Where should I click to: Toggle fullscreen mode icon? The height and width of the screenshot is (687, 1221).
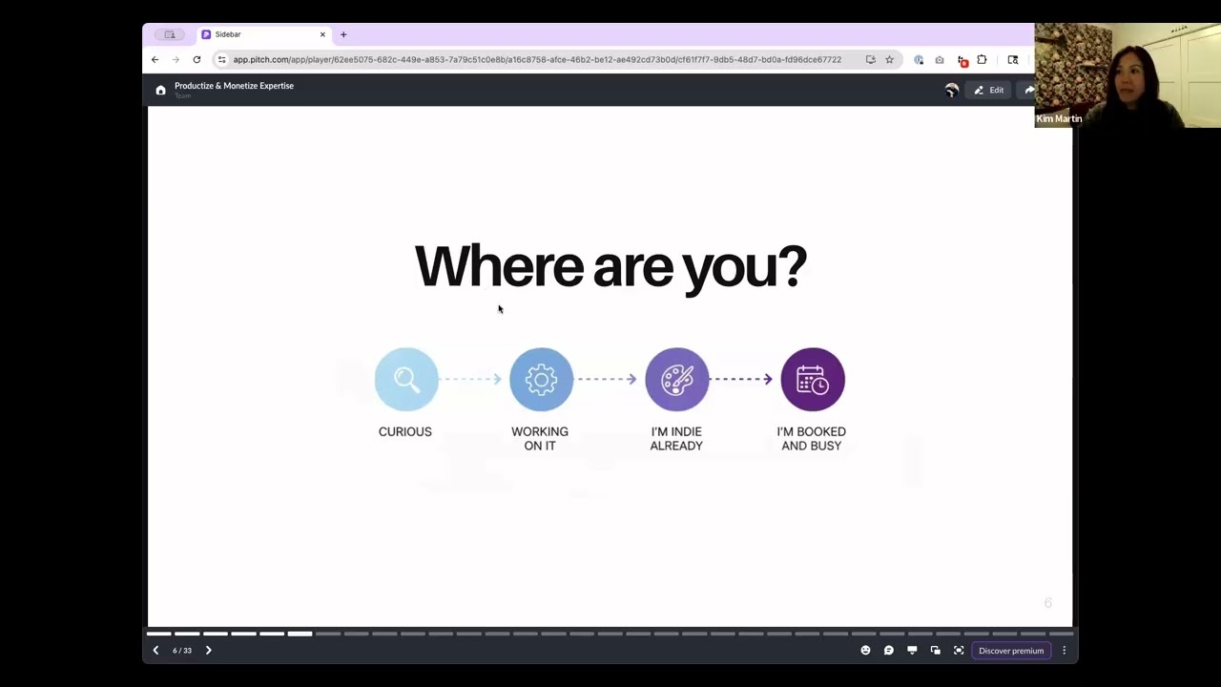pyautogui.click(x=959, y=651)
